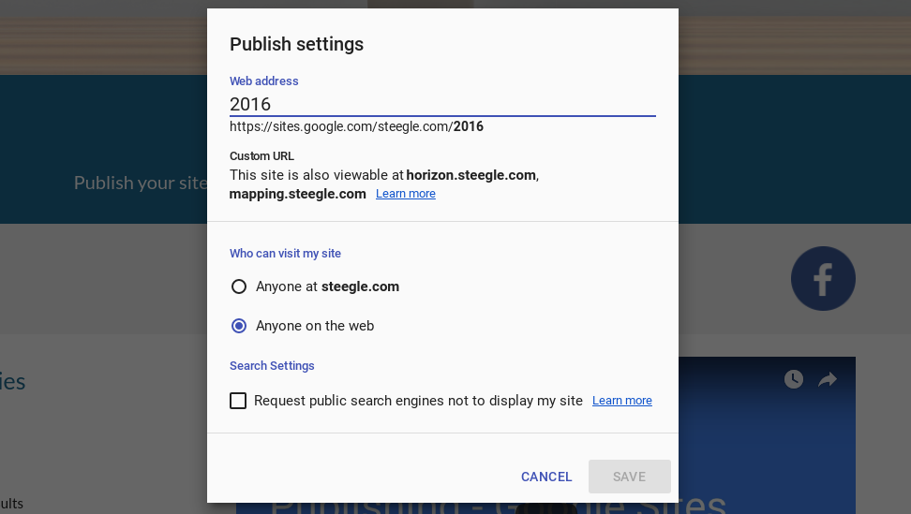
Task: Select the 'Anyone at steegle.com' radio button
Action: [239, 286]
